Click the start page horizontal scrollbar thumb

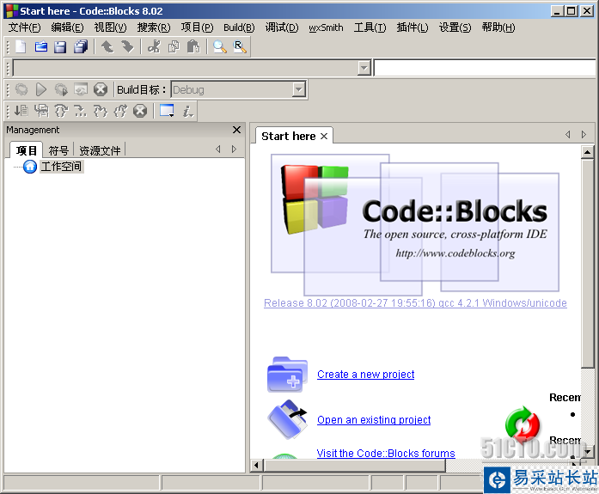[x=355, y=465]
